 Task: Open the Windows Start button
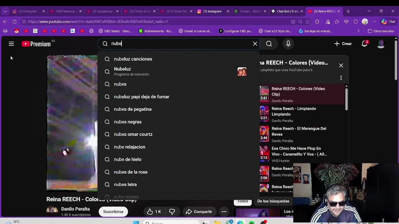(x=136, y=222)
